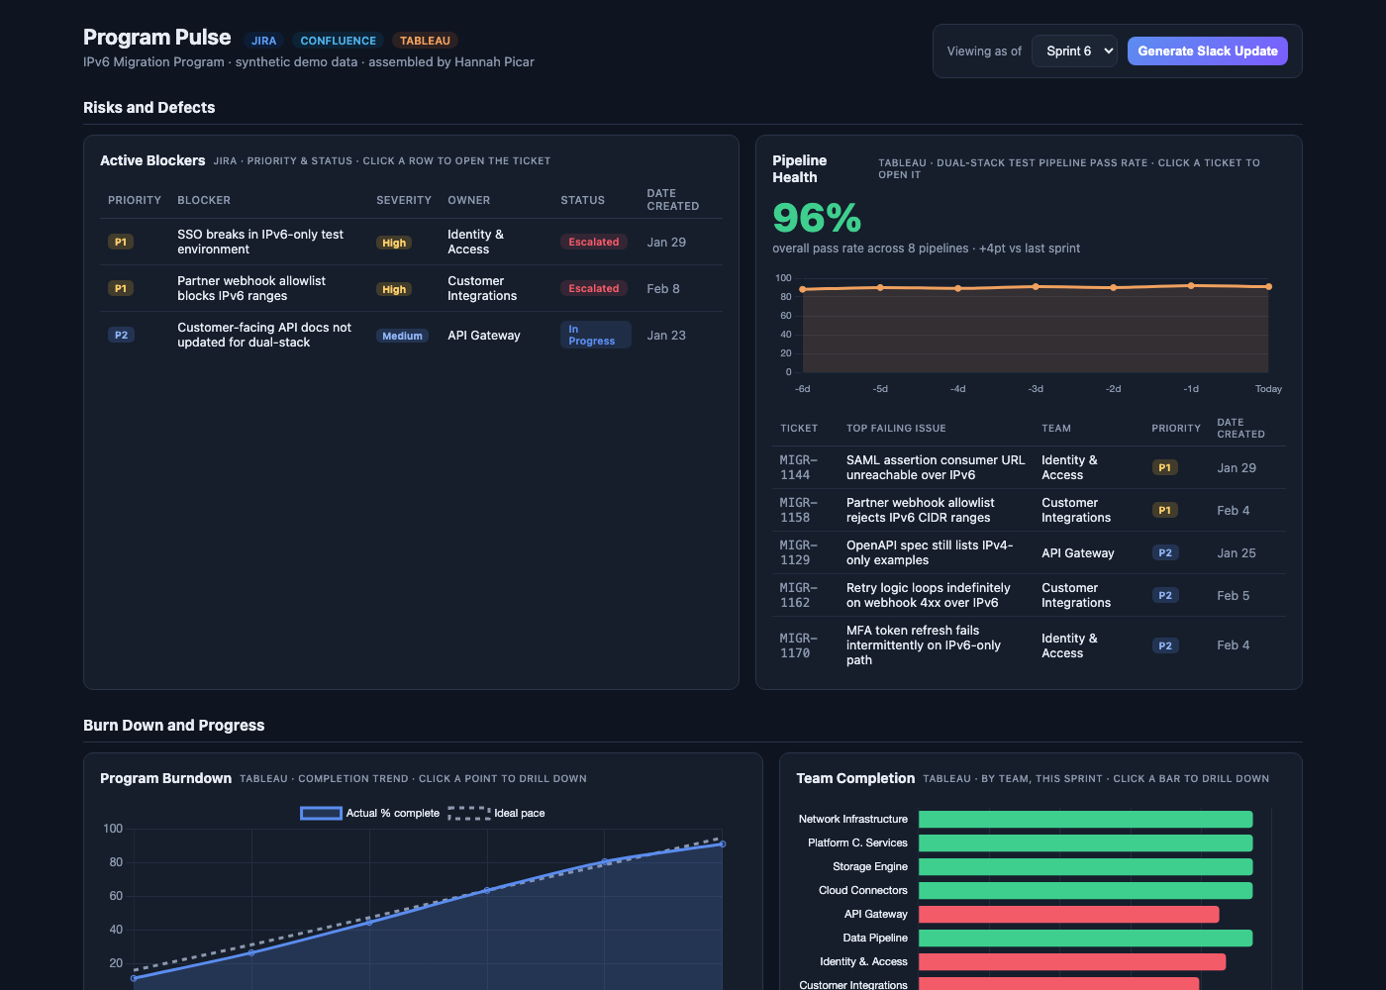
Task: Drill into Network Infrastructure completion bar
Action: pyautogui.click(x=1085, y=819)
